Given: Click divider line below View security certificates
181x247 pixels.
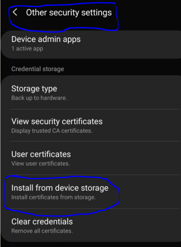Looking at the screenshot, I should coord(95,141).
